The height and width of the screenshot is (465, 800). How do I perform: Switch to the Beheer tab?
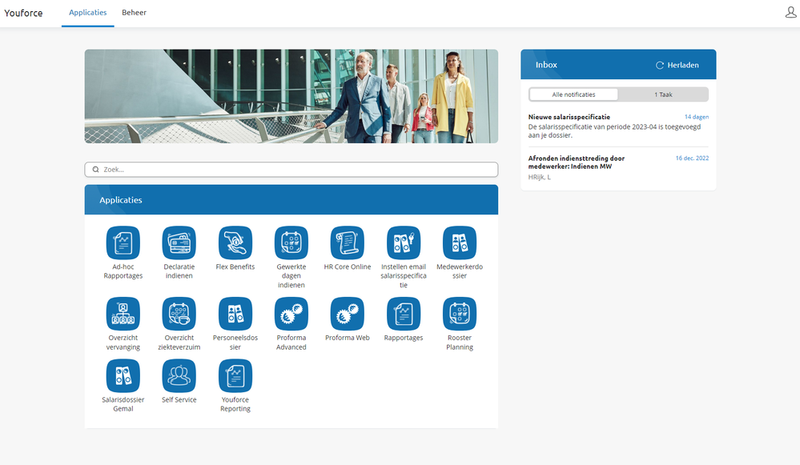click(135, 13)
